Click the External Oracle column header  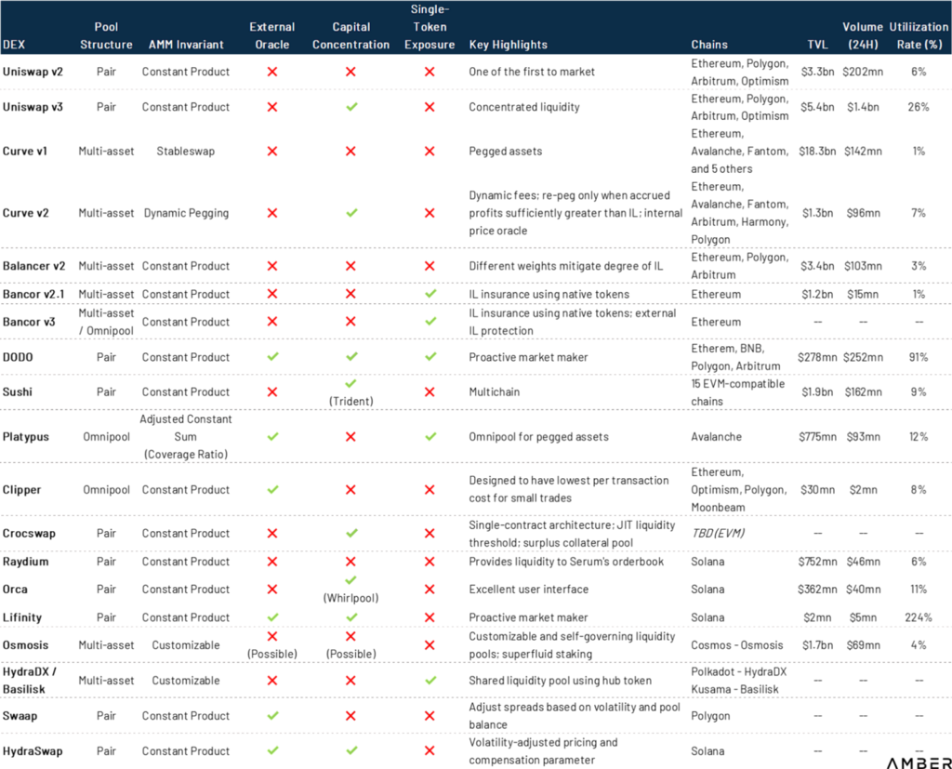tap(272, 36)
